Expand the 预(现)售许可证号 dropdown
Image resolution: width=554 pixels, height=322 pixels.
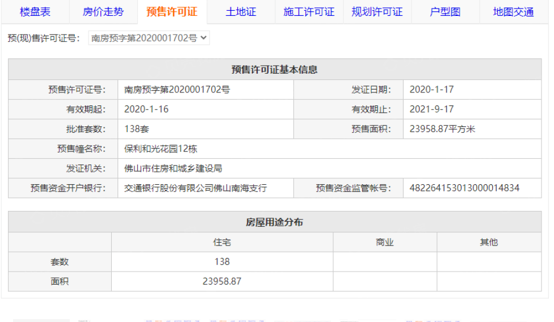click(x=149, y=39)
